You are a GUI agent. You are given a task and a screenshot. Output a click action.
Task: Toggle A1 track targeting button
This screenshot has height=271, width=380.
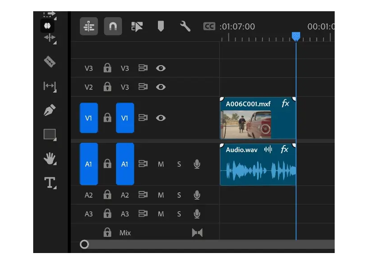pos(125,164)
